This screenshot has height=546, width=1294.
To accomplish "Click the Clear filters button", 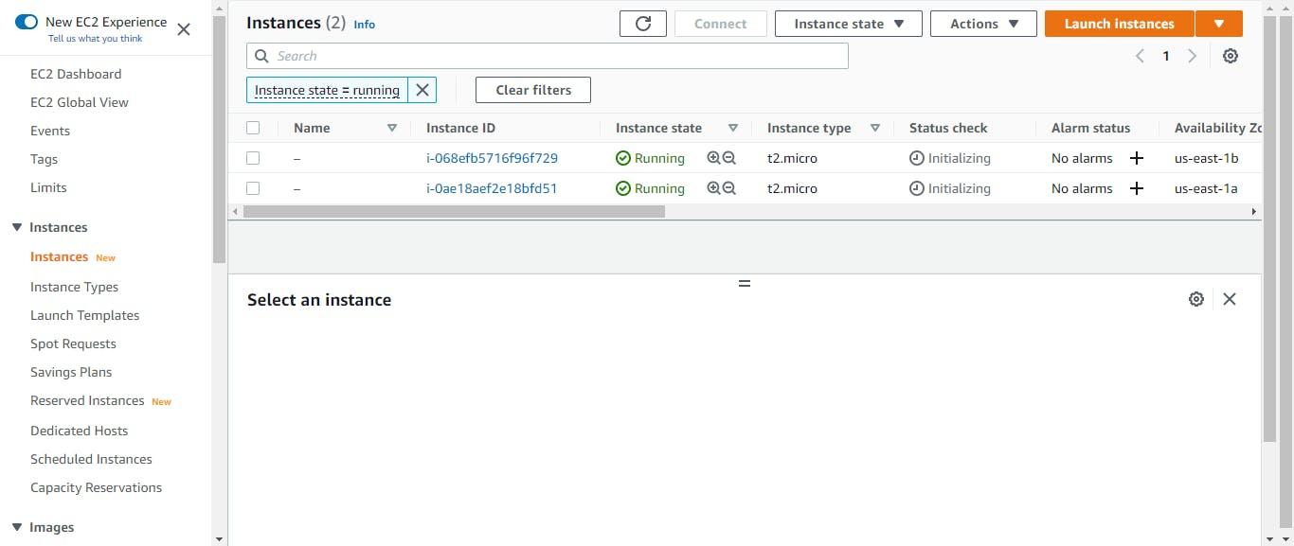I will tap(533, 90).
